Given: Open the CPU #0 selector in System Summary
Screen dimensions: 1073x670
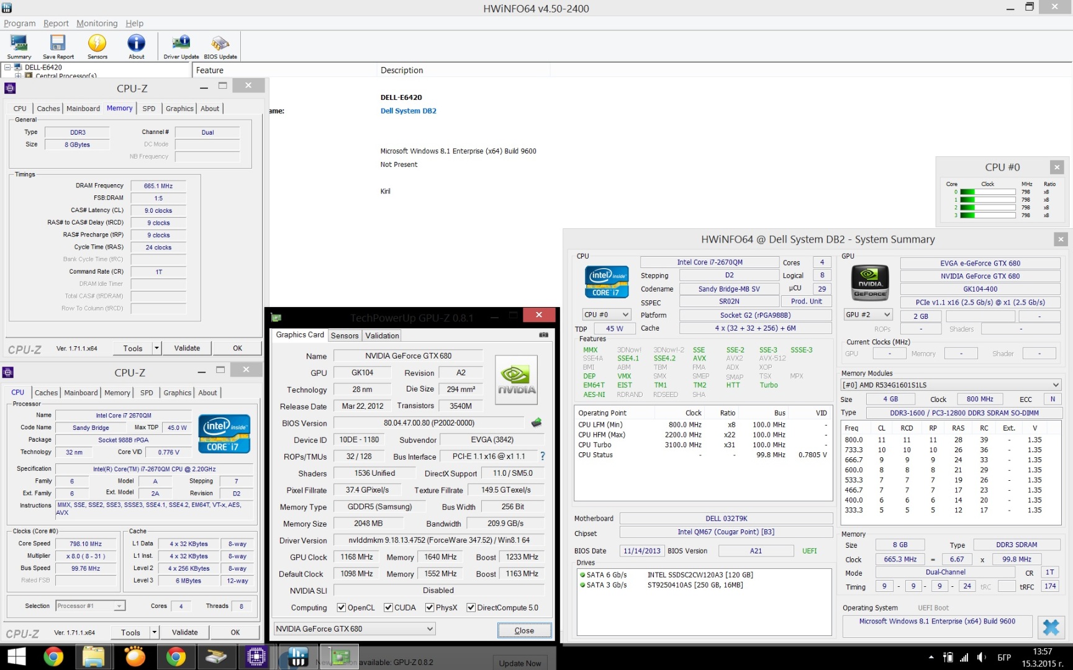Looking at the screenshot, I should click(x=607, y=315).
